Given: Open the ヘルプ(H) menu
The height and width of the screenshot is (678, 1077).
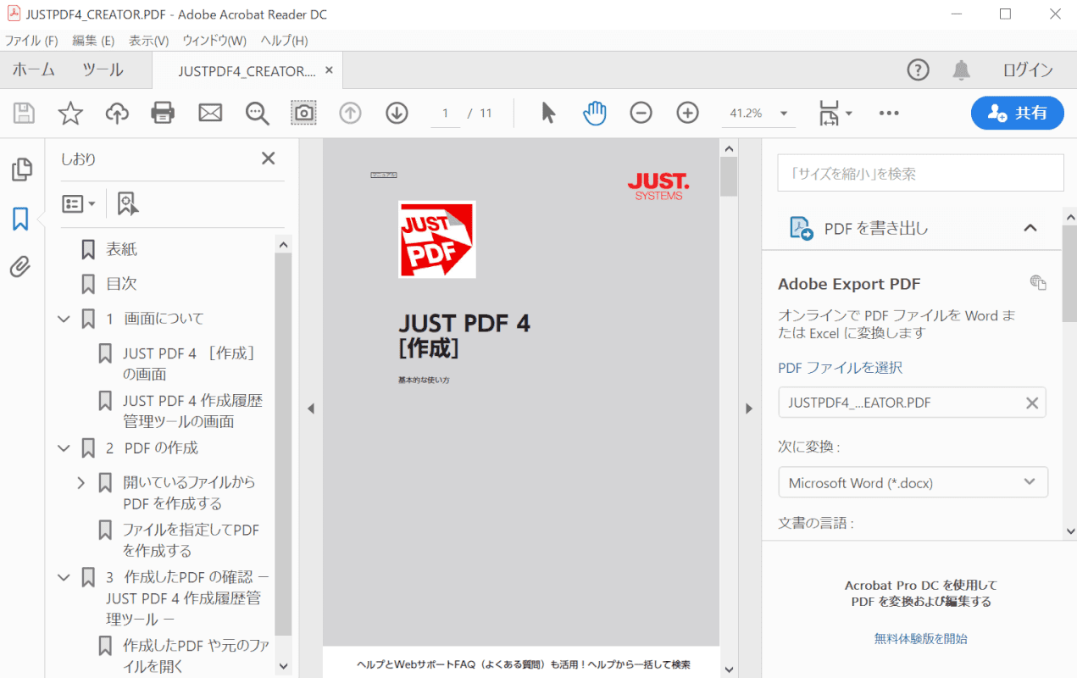Looking at the screenshot, I should pos(284,41).
